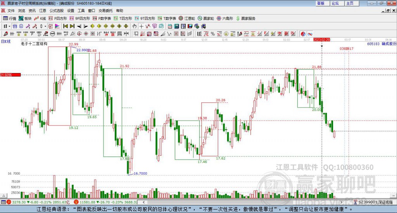
Task: Select the Gann fan lines tool
Action: 143,34
